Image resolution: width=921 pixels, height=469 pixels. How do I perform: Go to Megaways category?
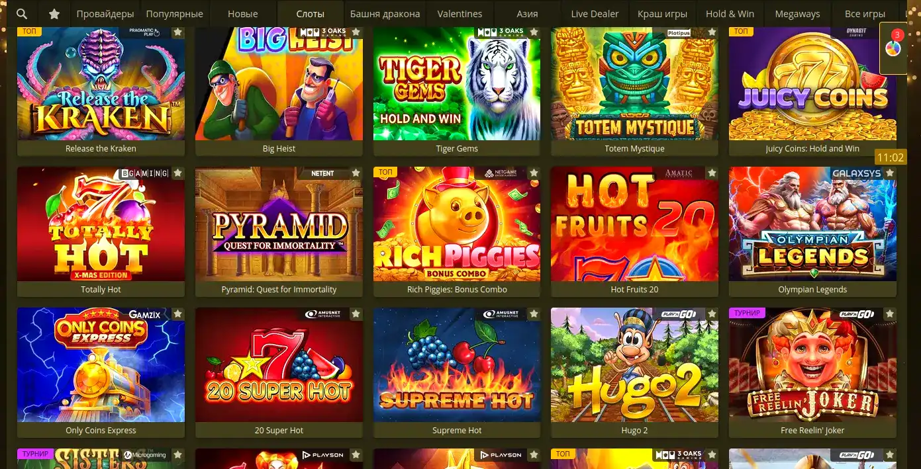coord(797,14)
